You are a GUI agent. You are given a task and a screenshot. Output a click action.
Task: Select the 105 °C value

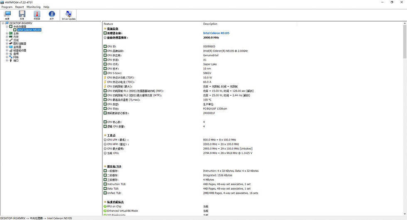pyautogui.click(x=207, y=100)
